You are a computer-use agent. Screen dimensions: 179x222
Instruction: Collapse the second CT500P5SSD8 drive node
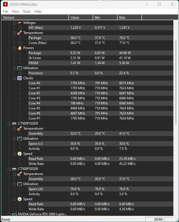[9, 169]
